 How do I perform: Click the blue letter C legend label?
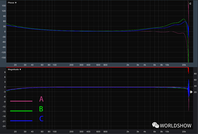coord(41,119)
